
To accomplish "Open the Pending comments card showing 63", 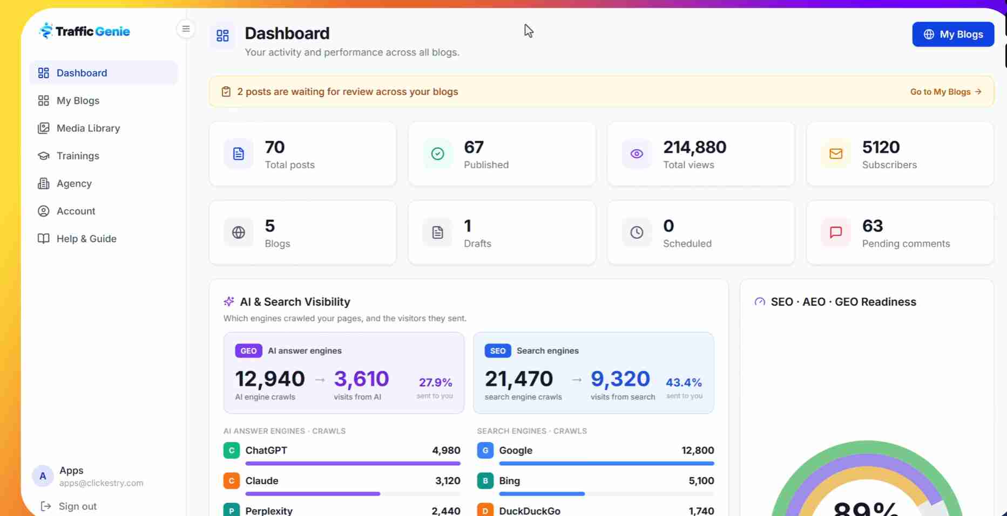I will (x=900, y=232).
